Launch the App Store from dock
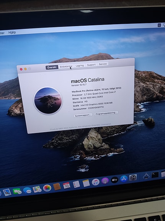Viewport: 165px width, 221px height. pos(124,179)
